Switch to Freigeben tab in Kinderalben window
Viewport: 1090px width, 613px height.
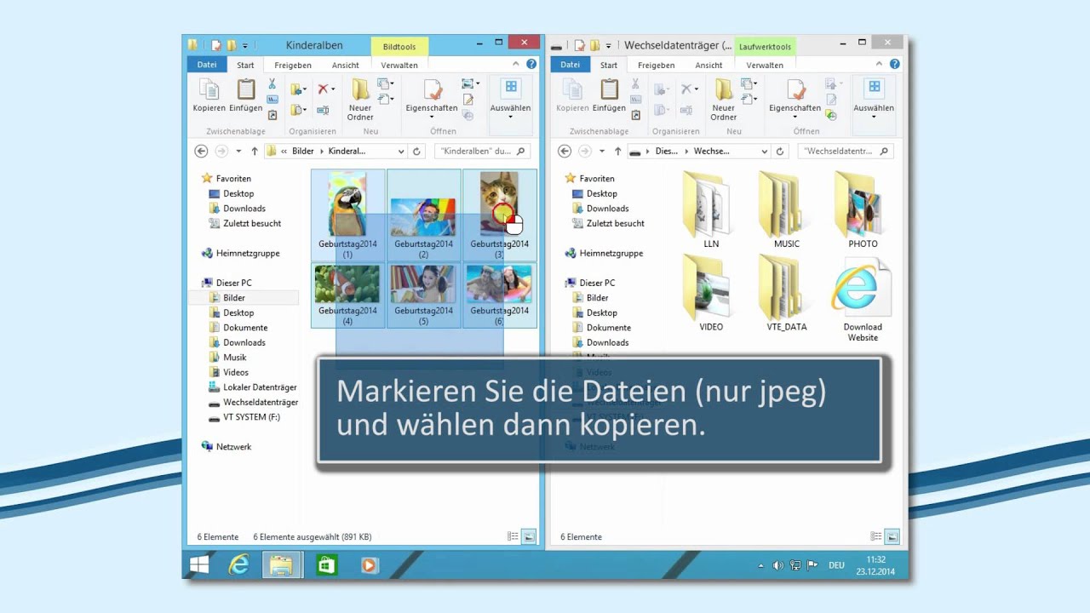(x=292, y=65)
